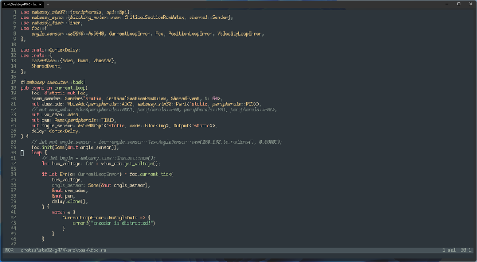Image resolution: width=477 pixels, height=262 pixels.
Task: Click the '30:1' cursor position indicator
Action: pos(466,250)
